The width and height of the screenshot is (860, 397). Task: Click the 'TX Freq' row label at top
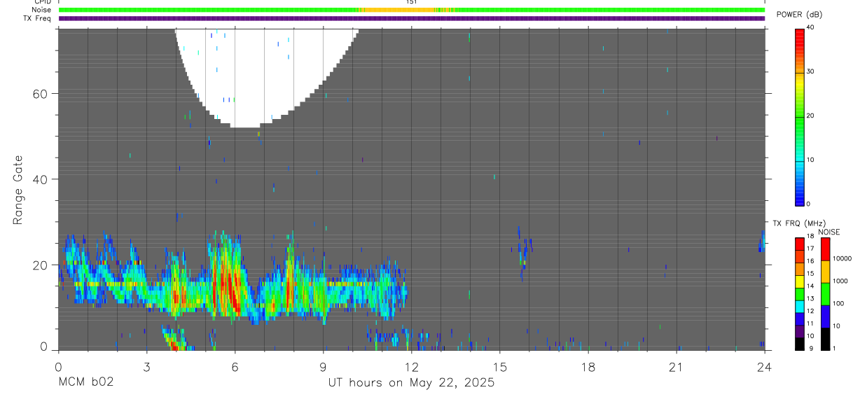point(38,18)
